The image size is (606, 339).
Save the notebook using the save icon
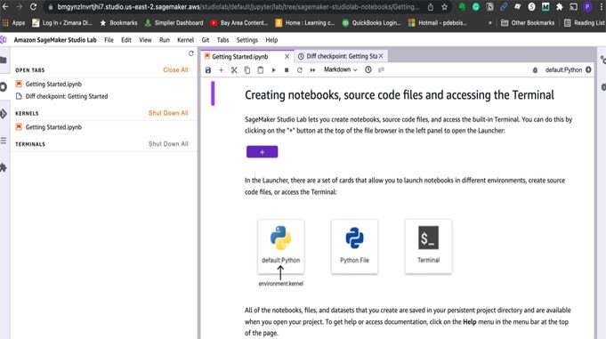pos(208,70)
